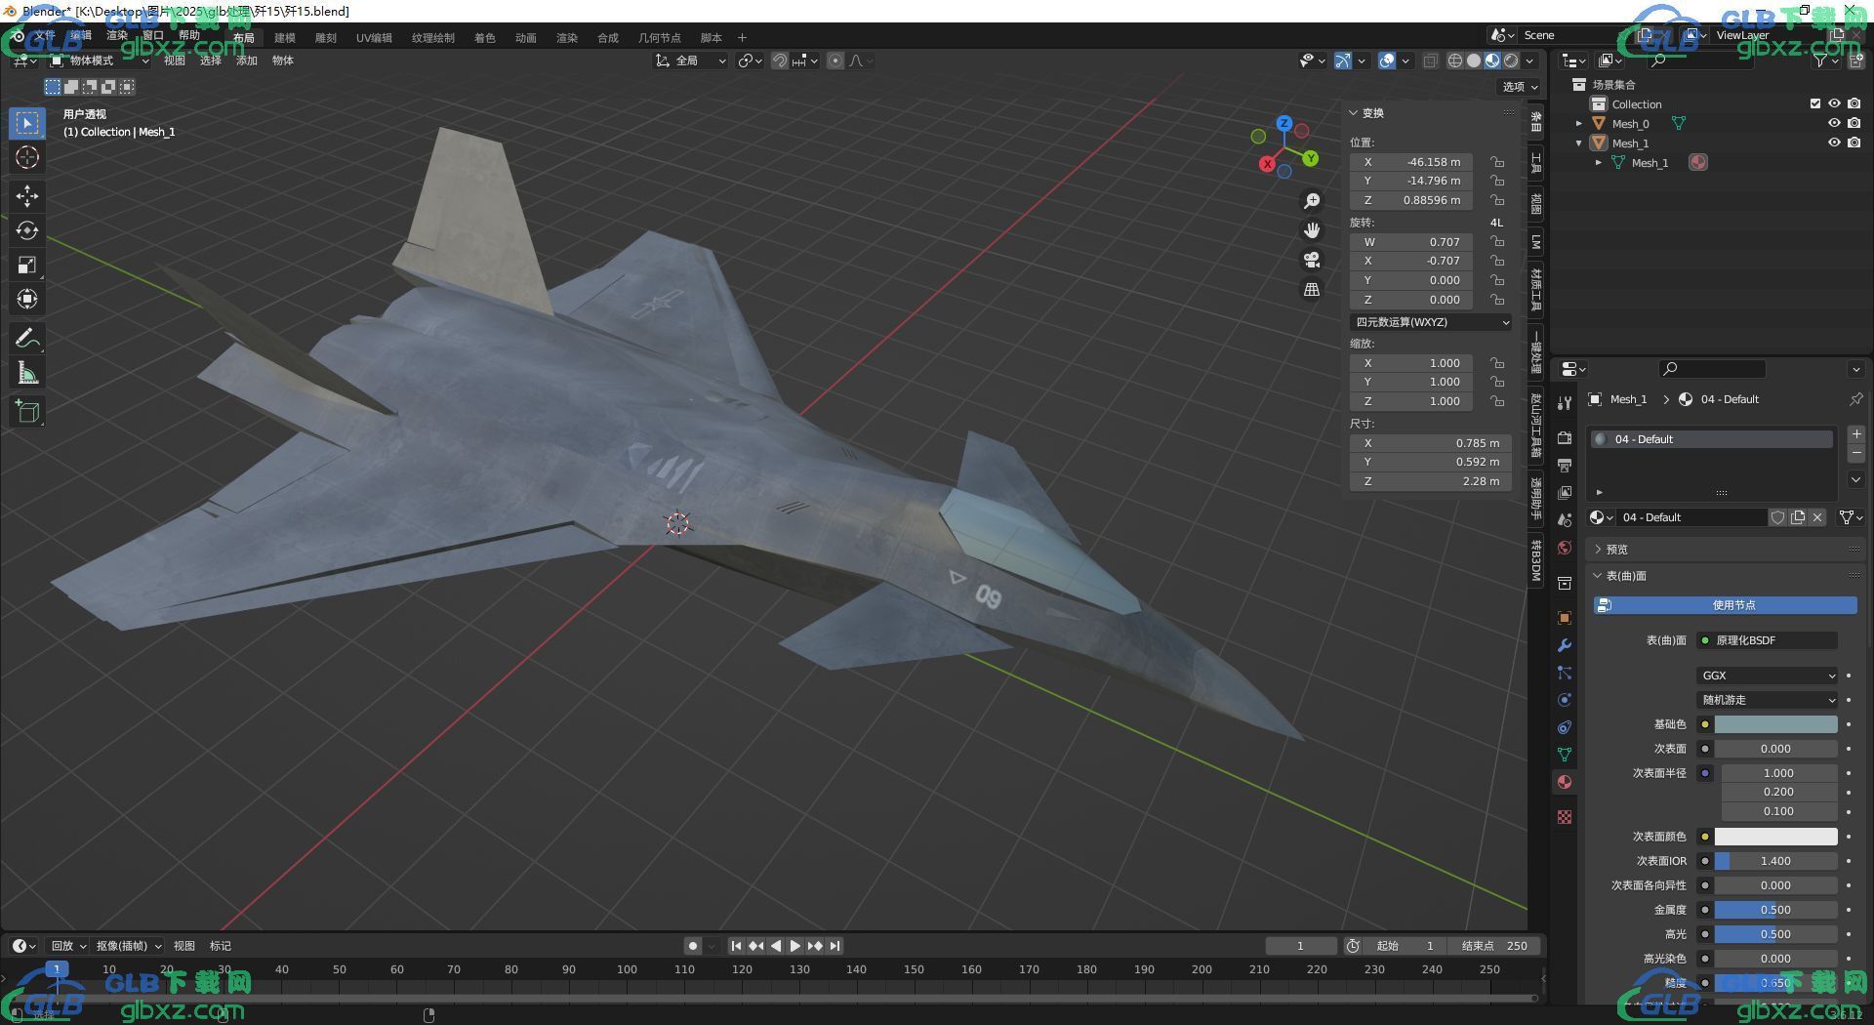This screenshot has height=1025, width=1874.
Task: Open the 随机游走 subsurface method dropdown
Action: tap(1768, 700)
